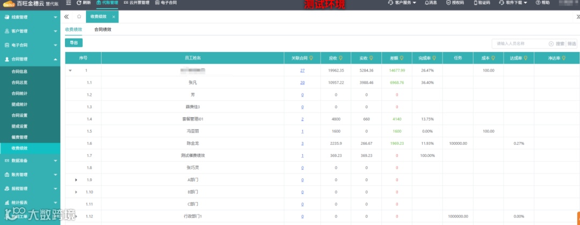Expand the 统计报表 sidebar menu
The width and height of the screenshot is (580, 225).
pyautogui.click(x=30, y=202)
